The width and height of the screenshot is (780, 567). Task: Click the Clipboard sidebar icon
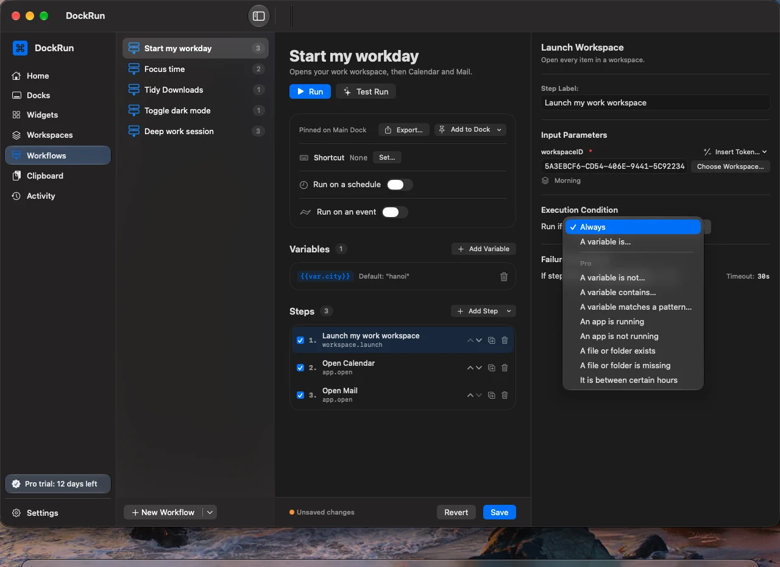[16, 176]
